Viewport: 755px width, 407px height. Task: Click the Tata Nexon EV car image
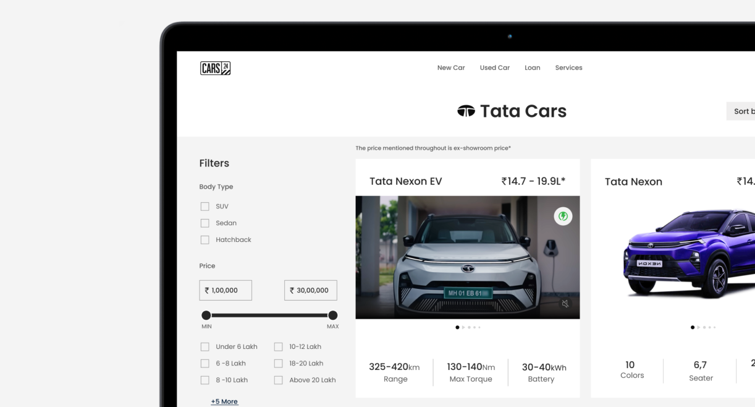(468, 257)
